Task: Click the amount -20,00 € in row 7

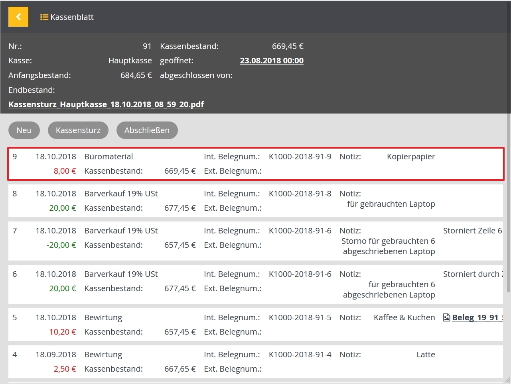Action: point(61,245)
